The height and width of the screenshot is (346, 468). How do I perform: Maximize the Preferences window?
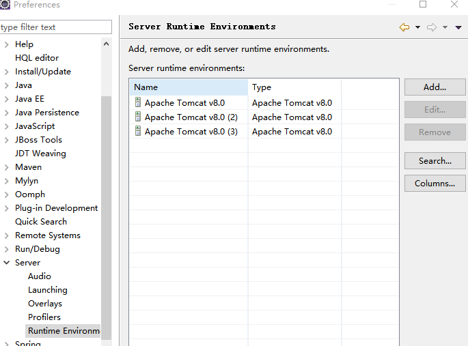click(423, 4)
